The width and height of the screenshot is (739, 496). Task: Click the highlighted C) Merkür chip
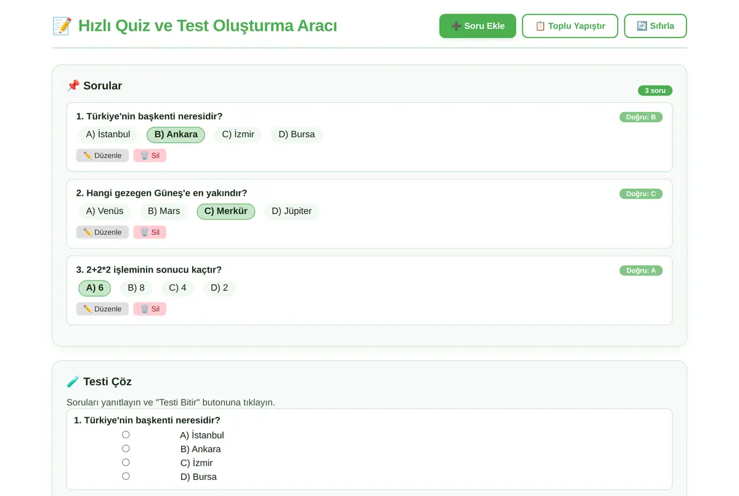226,211
